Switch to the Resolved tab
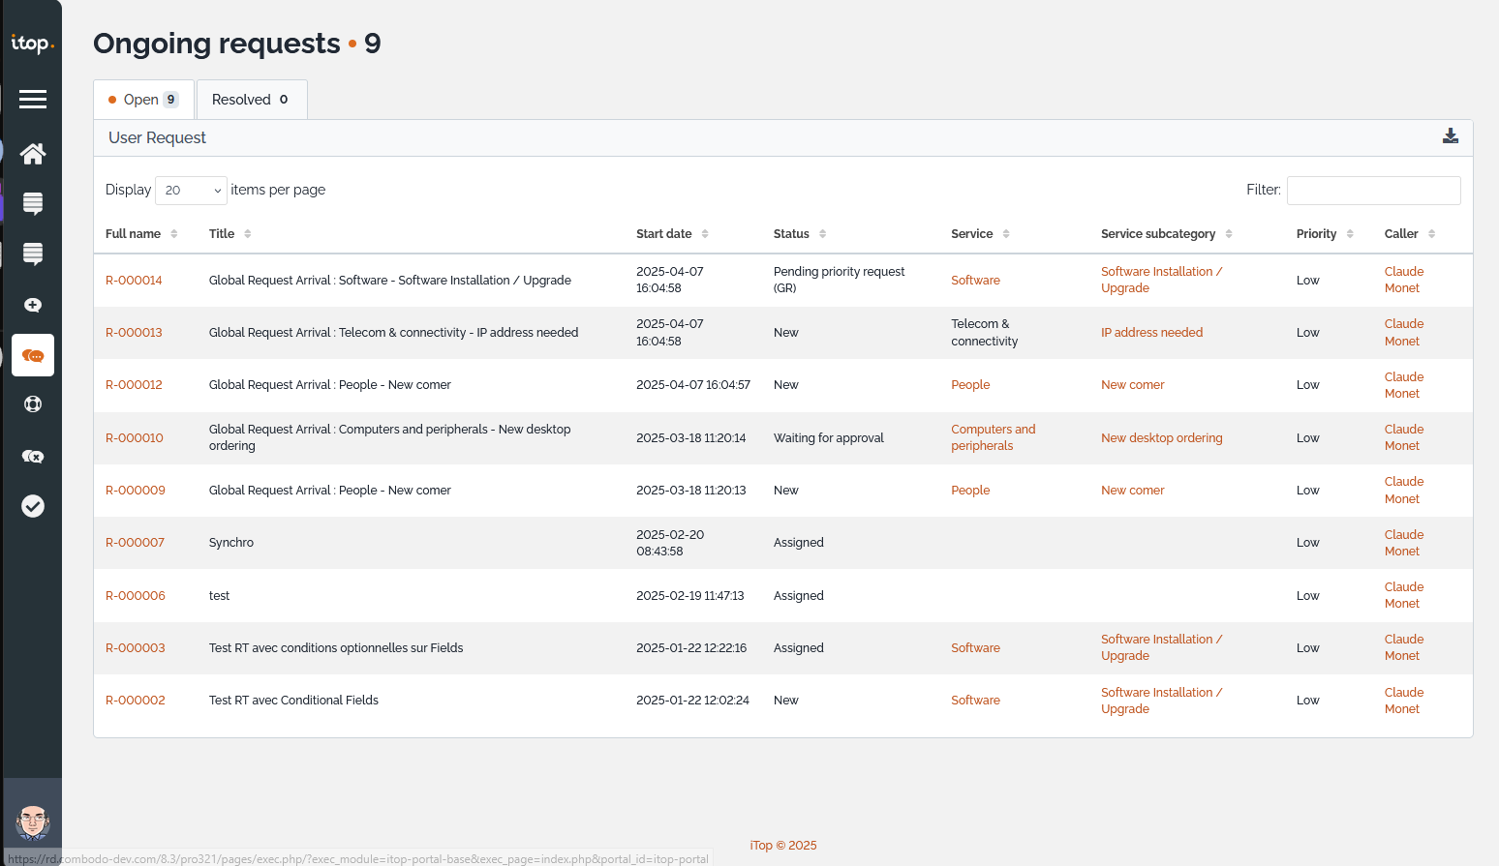This screenshot has width=1499, height=866. tap(251, 100)
